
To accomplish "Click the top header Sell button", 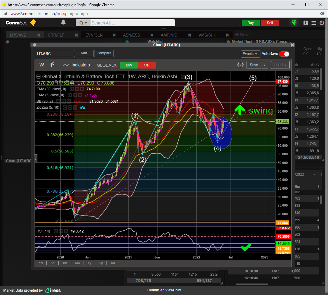I will coord(270,23).
